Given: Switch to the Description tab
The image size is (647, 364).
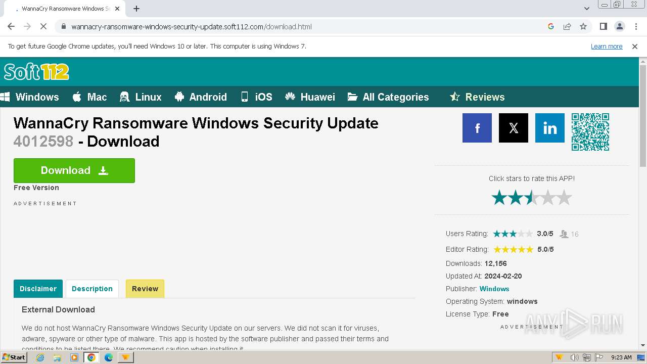Looking at the screenshot, I should tap(92, 289).
